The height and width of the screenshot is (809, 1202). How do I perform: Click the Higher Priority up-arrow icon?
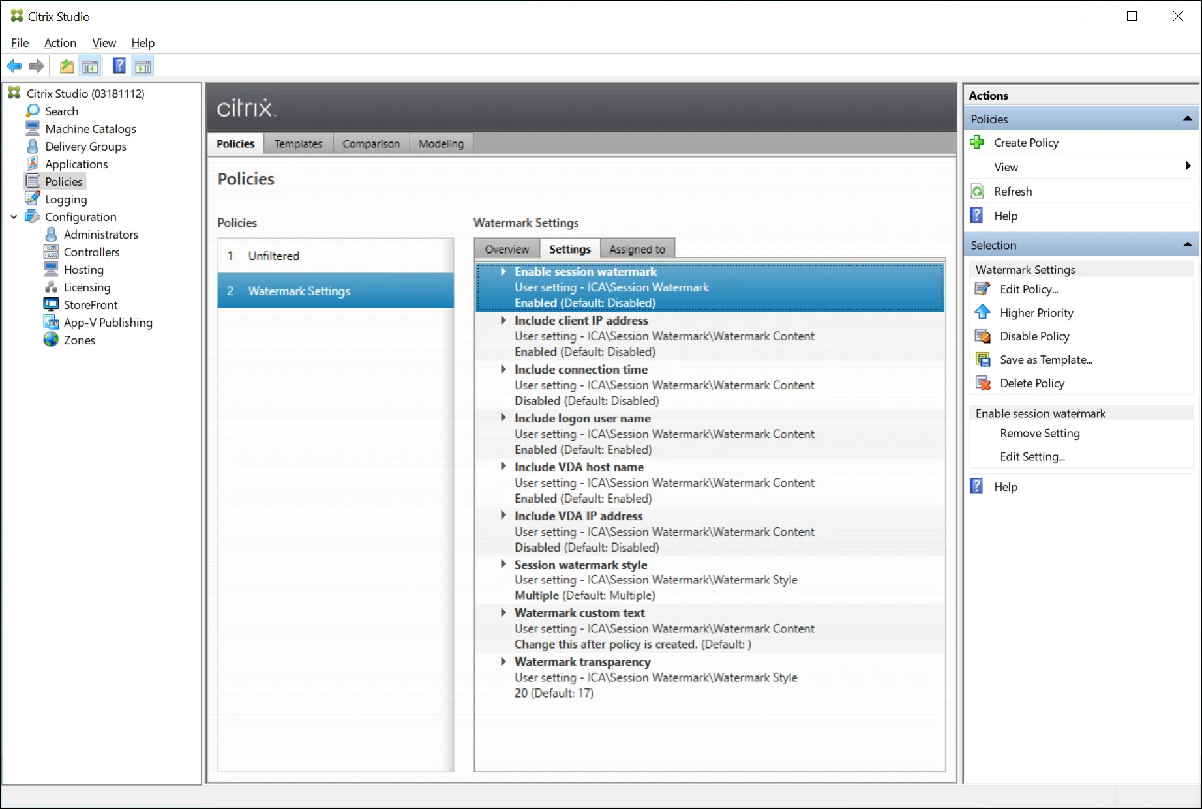click(982, 312)
